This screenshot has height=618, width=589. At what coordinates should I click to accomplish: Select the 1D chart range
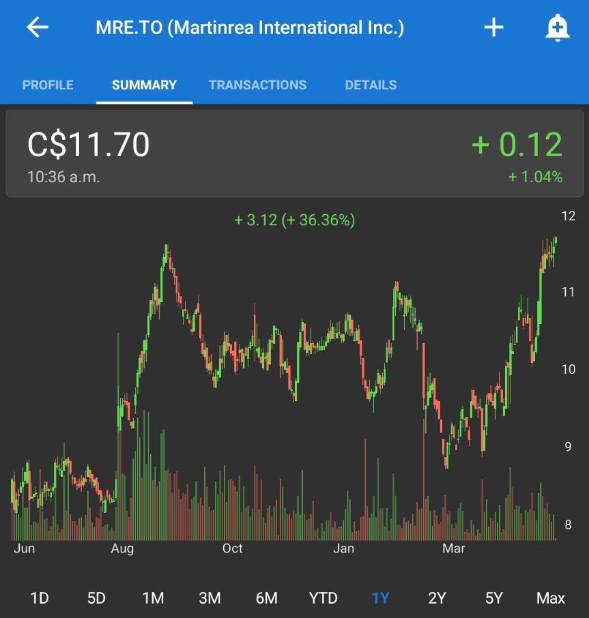point(40,598)
